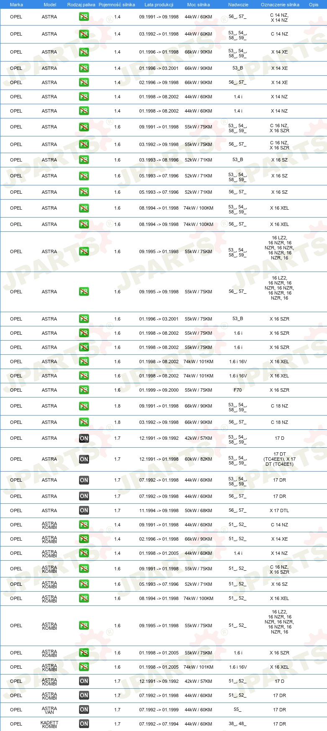
Task: Select the ASTRA VAN model cell
Action: 49,710
